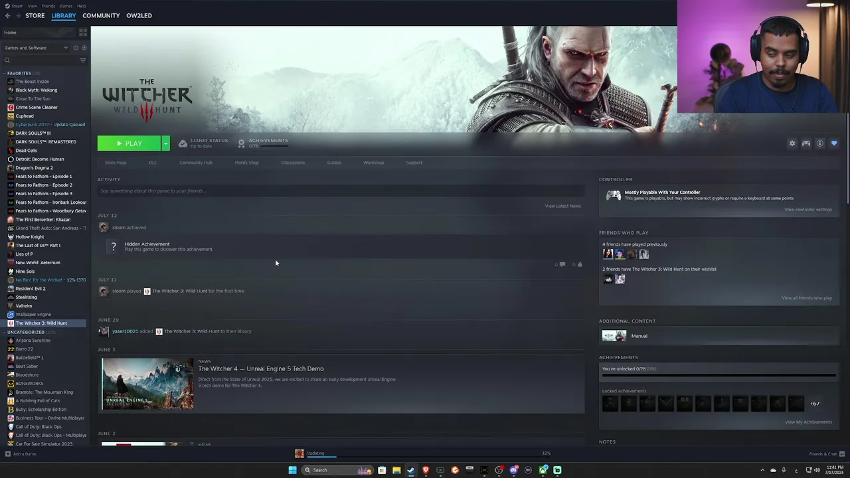
Task: Switch library to grid view icon
Action: (x=83, y=32)
